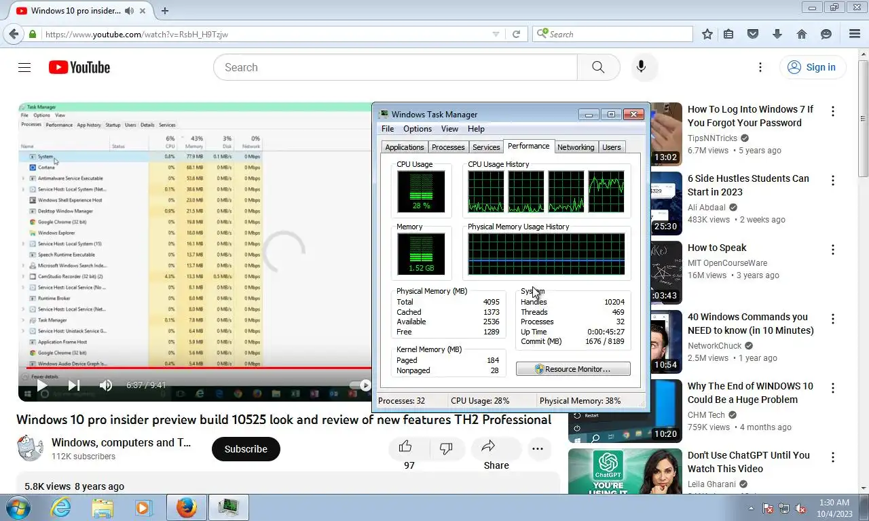Open the Help menu in Task Manager
The width and height of the screenshot is (869, 521).
(x=476, y=129)
